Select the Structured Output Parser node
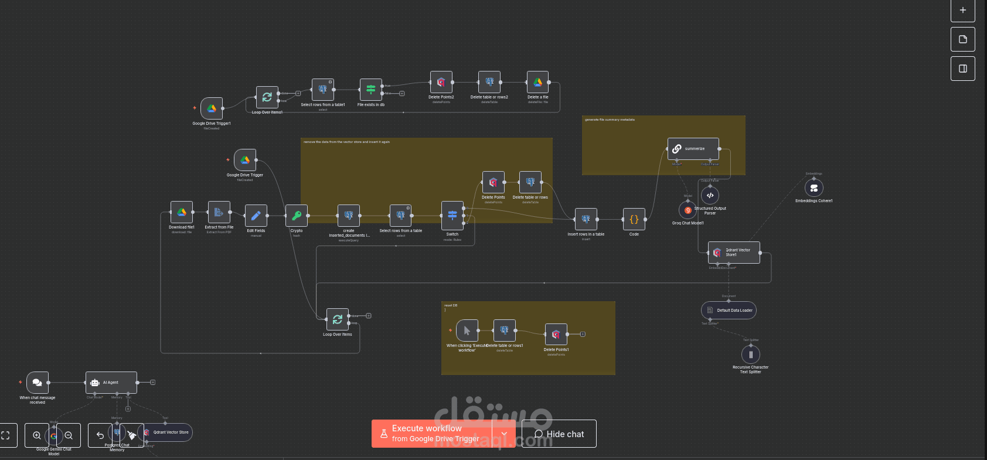The width and height of the screenshot is (987, 460). click(710, 196)
